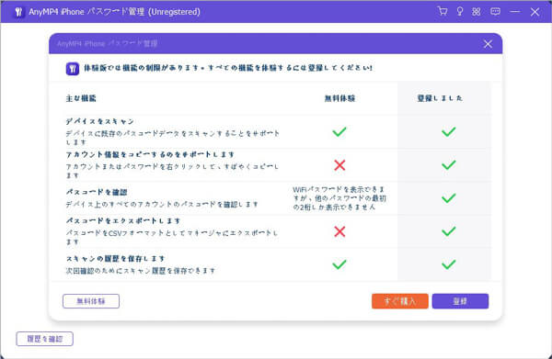
Task: Click the 無料体験 button
Action: (x=91, y=301)
